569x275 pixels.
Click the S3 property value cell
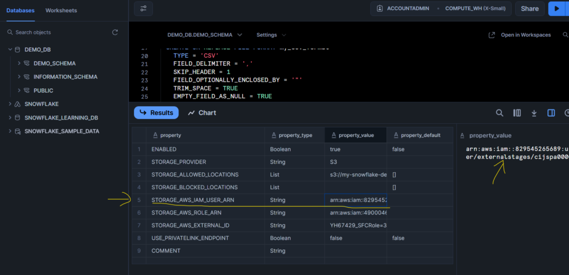click(356, 162)
